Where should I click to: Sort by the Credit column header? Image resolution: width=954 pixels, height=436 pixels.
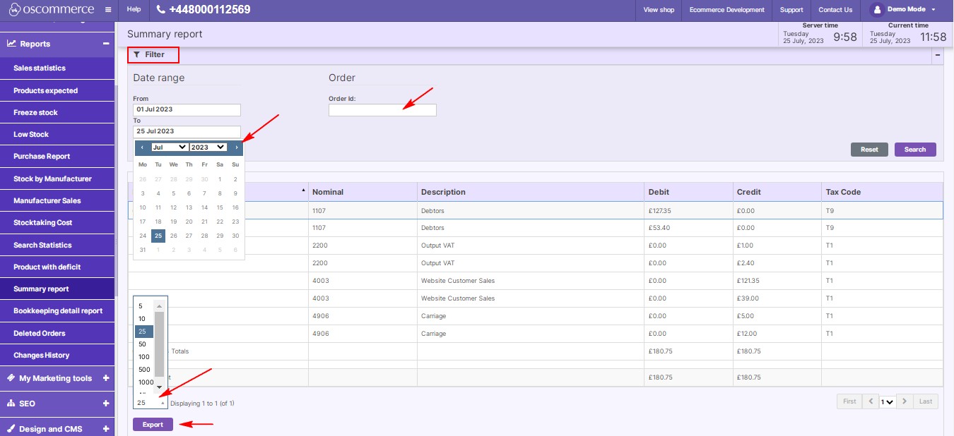click(777, 192)
